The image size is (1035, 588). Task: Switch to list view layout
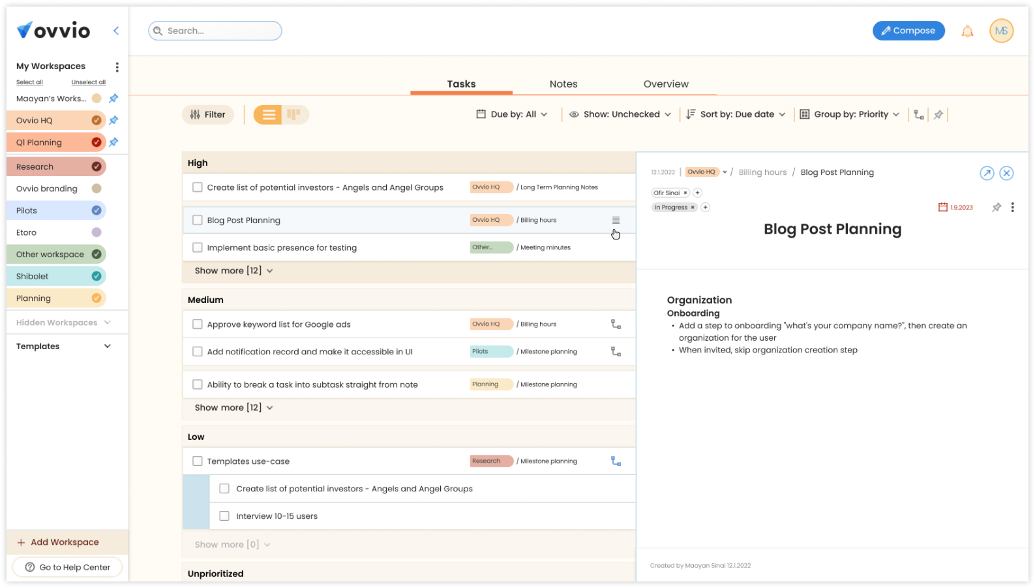[268, 115]
